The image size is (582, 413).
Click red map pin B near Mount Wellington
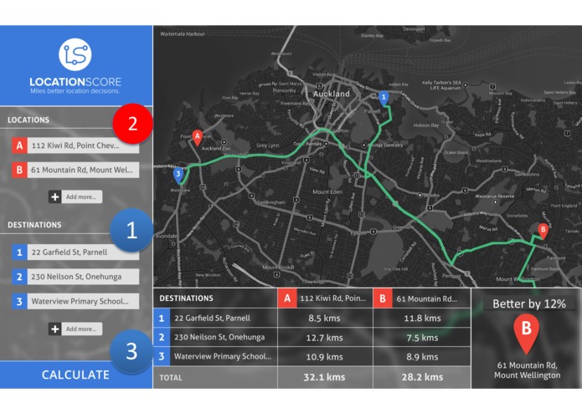pos(543,231)
